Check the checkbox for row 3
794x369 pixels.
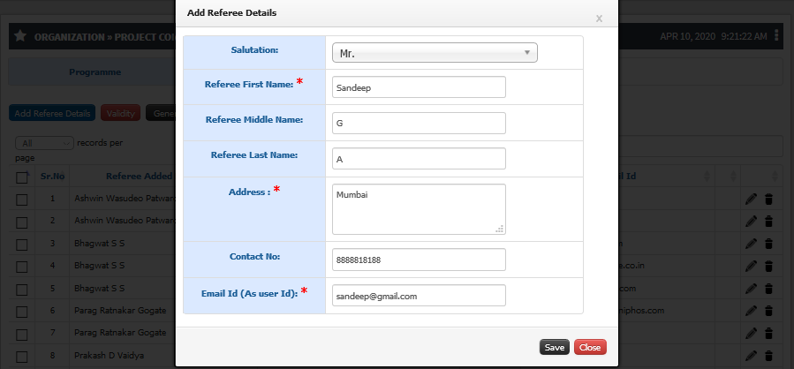22,245
